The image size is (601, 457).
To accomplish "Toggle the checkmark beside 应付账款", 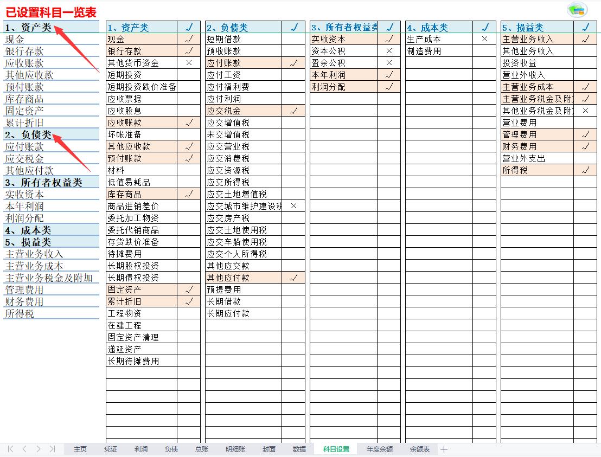I will [x=295, y=62].
